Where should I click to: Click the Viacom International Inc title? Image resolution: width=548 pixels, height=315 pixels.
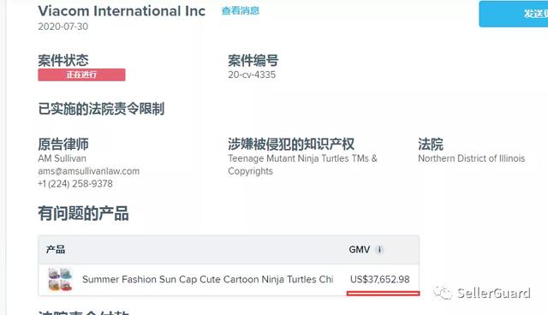point(122,11)
